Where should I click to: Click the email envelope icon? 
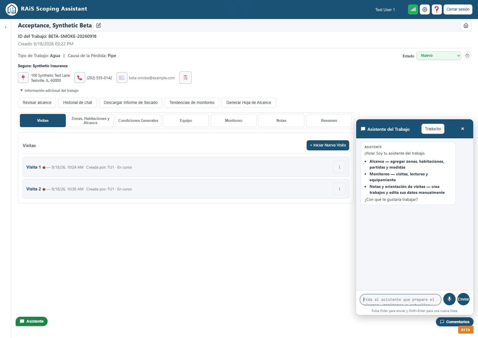point(122,78)
